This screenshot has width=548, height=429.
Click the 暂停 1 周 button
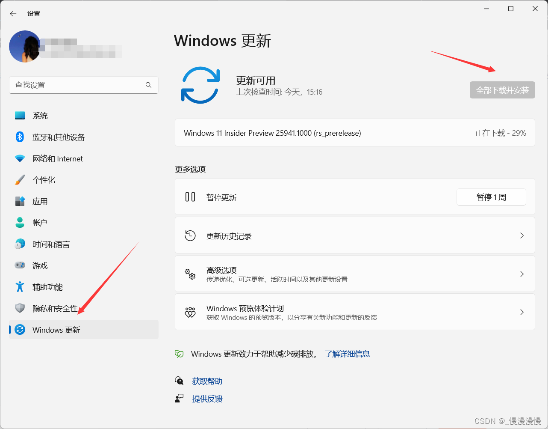click(x=491, y=197)
